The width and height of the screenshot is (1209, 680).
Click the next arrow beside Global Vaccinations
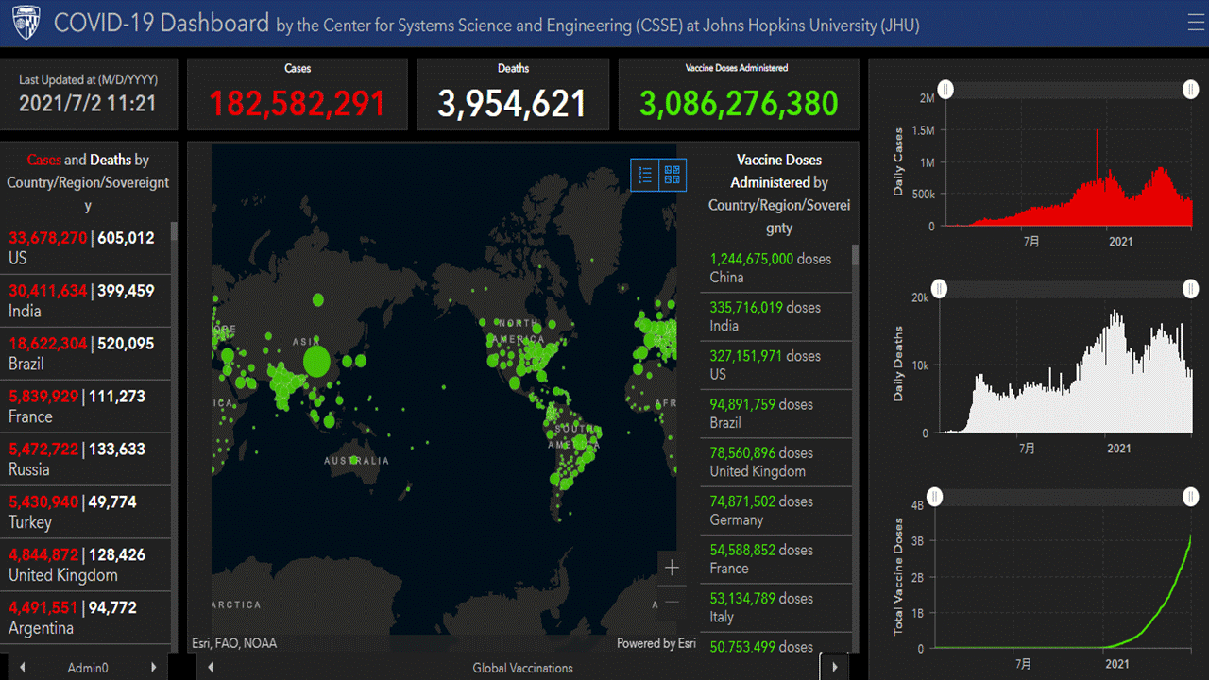click(834, 668)
